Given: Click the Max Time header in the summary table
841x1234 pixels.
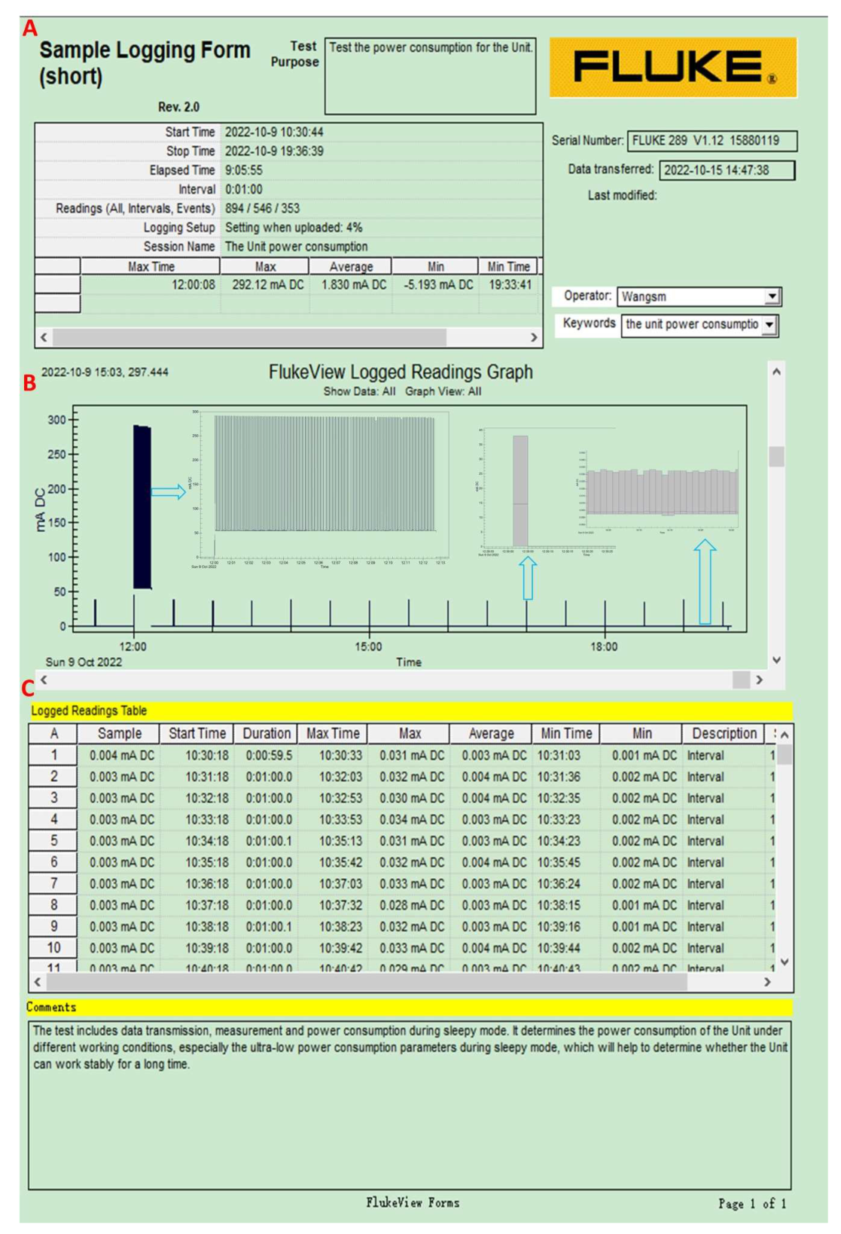Looking at the screenshot, I should point(151,266).
